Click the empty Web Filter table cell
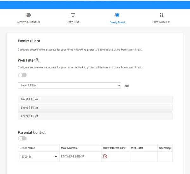The image size is (190, 174). click(143, 156)
